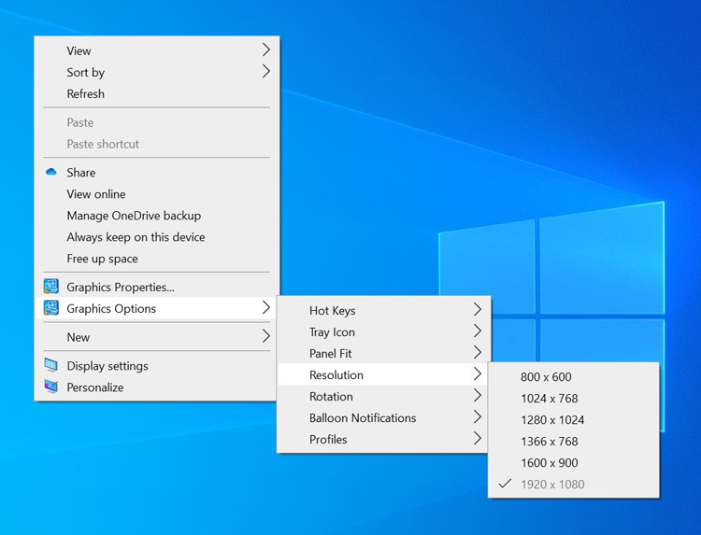Screen dimensions: 701x535
Task: Set resolution to 1280 x 1024
Action: 574,419
